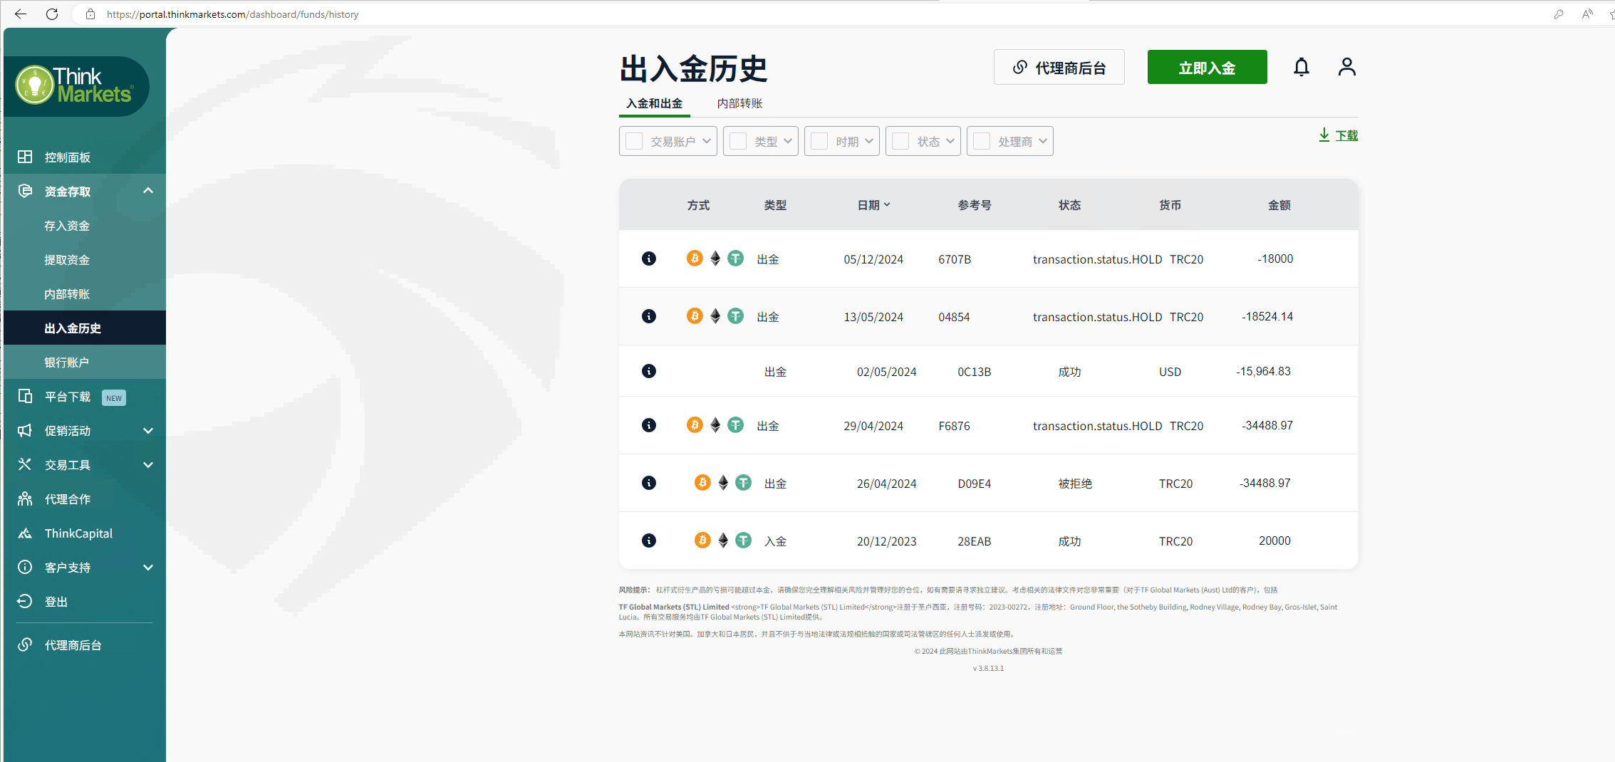Click the browser back arrow

20,14
